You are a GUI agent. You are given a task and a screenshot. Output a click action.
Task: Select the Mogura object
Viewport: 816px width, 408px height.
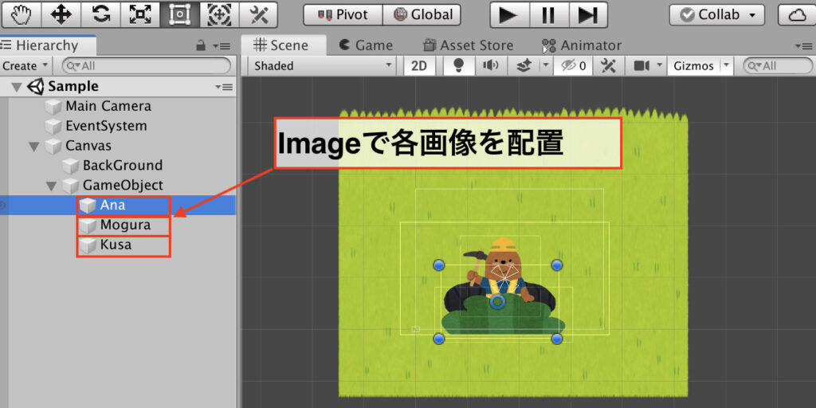[x=125, y=225]
